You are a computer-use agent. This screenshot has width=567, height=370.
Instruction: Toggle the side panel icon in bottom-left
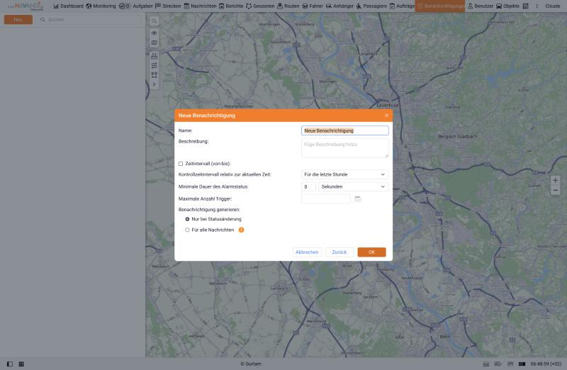(x=10, y=364)
